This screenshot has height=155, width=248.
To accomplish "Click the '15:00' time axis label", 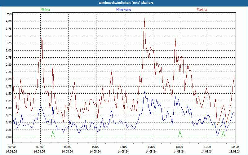I will point(152,147).
